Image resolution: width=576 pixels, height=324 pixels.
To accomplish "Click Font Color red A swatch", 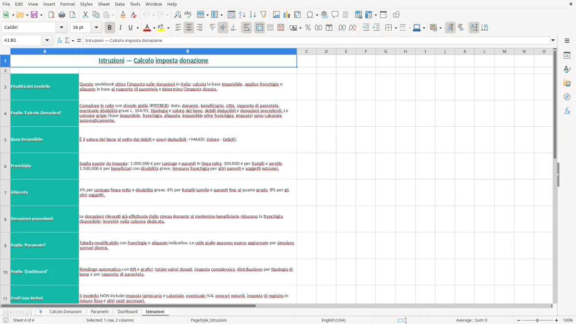I will tap(147, 28).
